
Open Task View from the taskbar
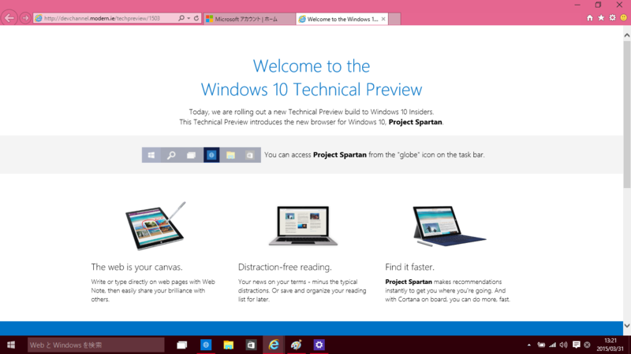point(182,345)
